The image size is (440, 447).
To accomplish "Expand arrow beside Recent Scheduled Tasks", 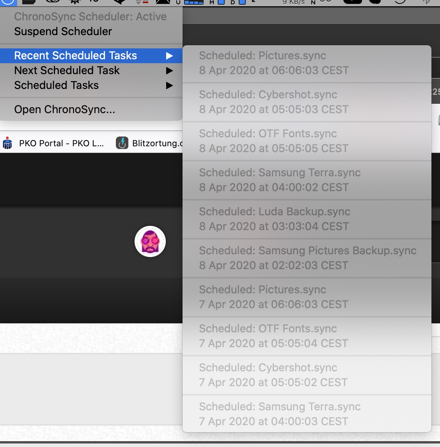I will click(170, 56).
